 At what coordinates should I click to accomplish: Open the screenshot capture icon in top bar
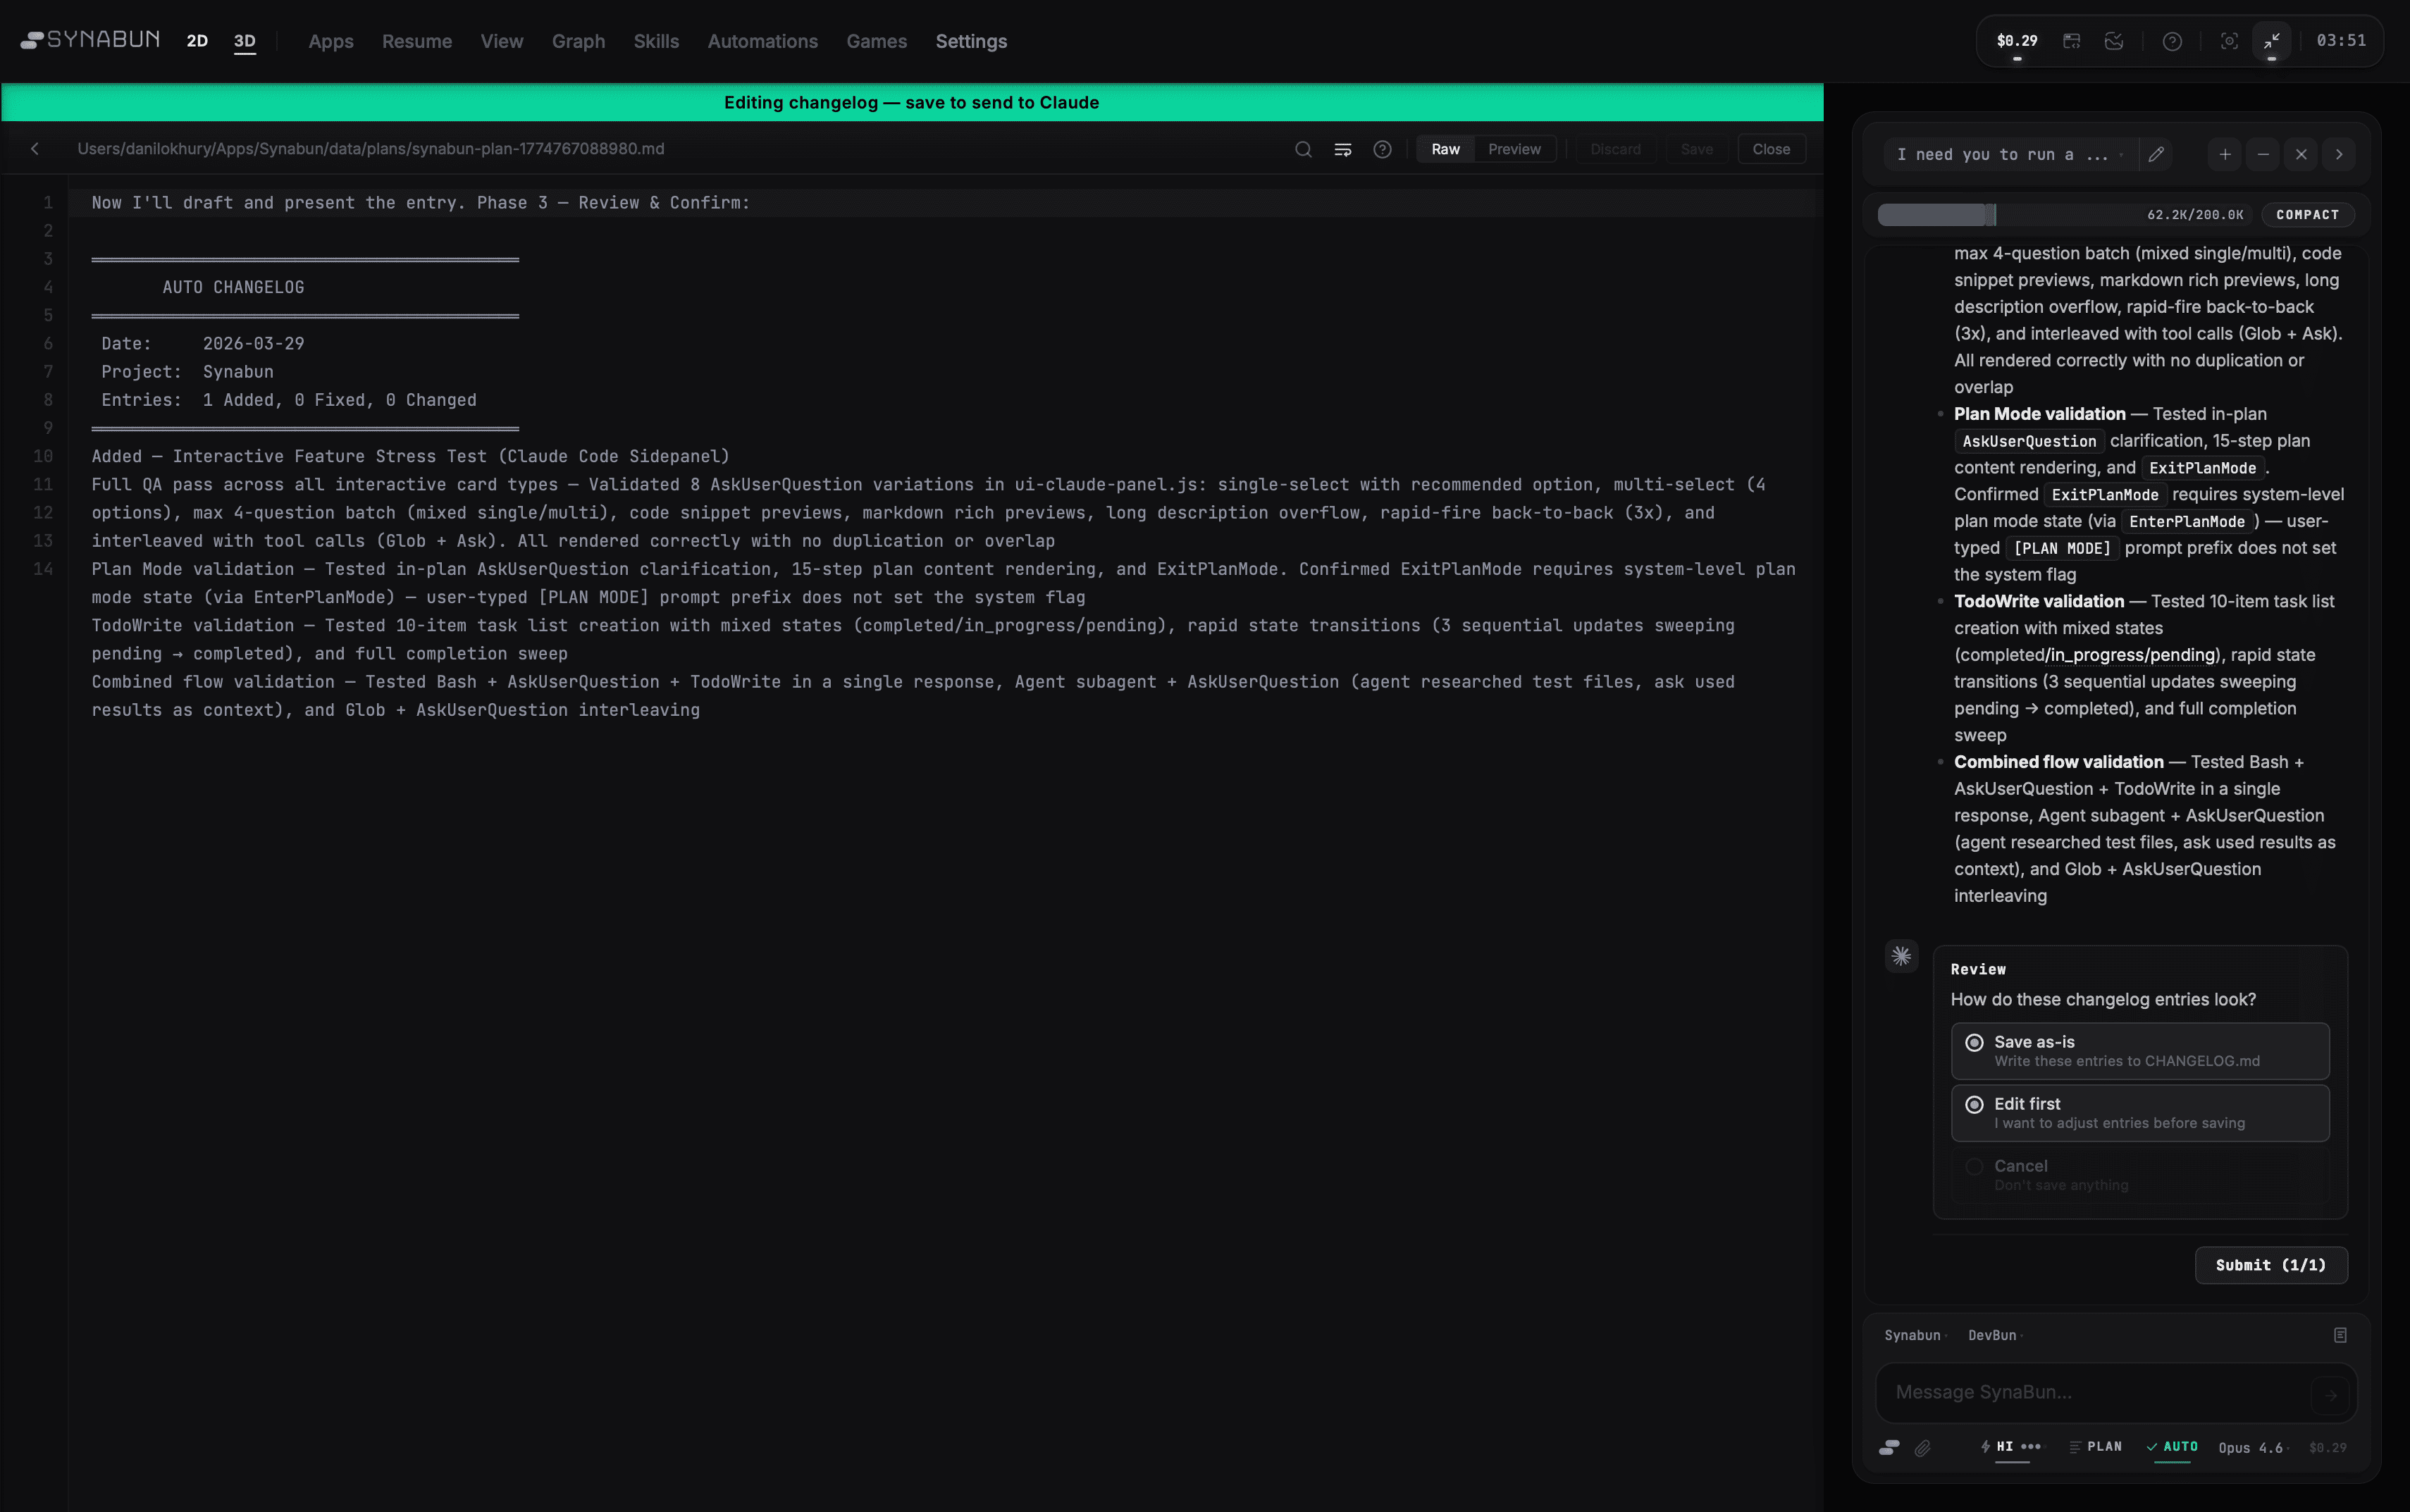[x=2229, y=41]
